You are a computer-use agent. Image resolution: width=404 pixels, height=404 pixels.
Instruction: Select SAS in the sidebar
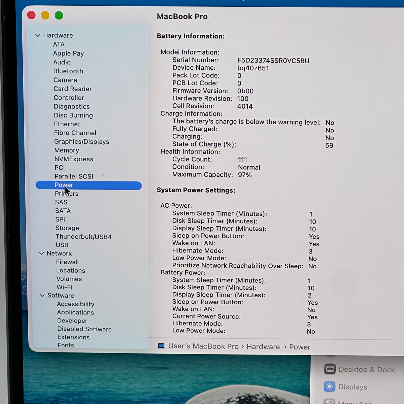tap(61, 202)
